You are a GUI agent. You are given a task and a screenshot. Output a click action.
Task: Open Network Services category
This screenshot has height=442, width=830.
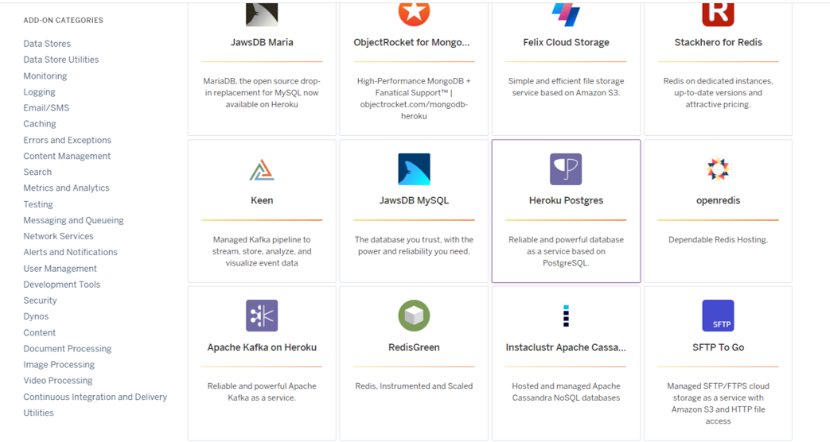pos(58,236)
